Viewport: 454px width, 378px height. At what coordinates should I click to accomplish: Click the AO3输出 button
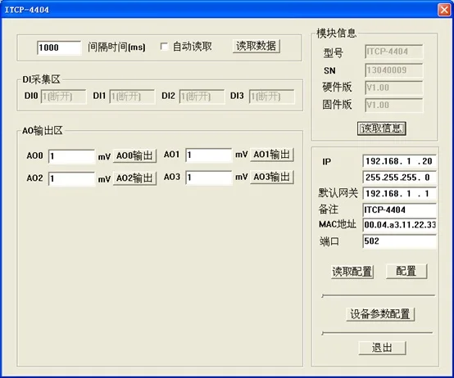[x=272, y=177]
